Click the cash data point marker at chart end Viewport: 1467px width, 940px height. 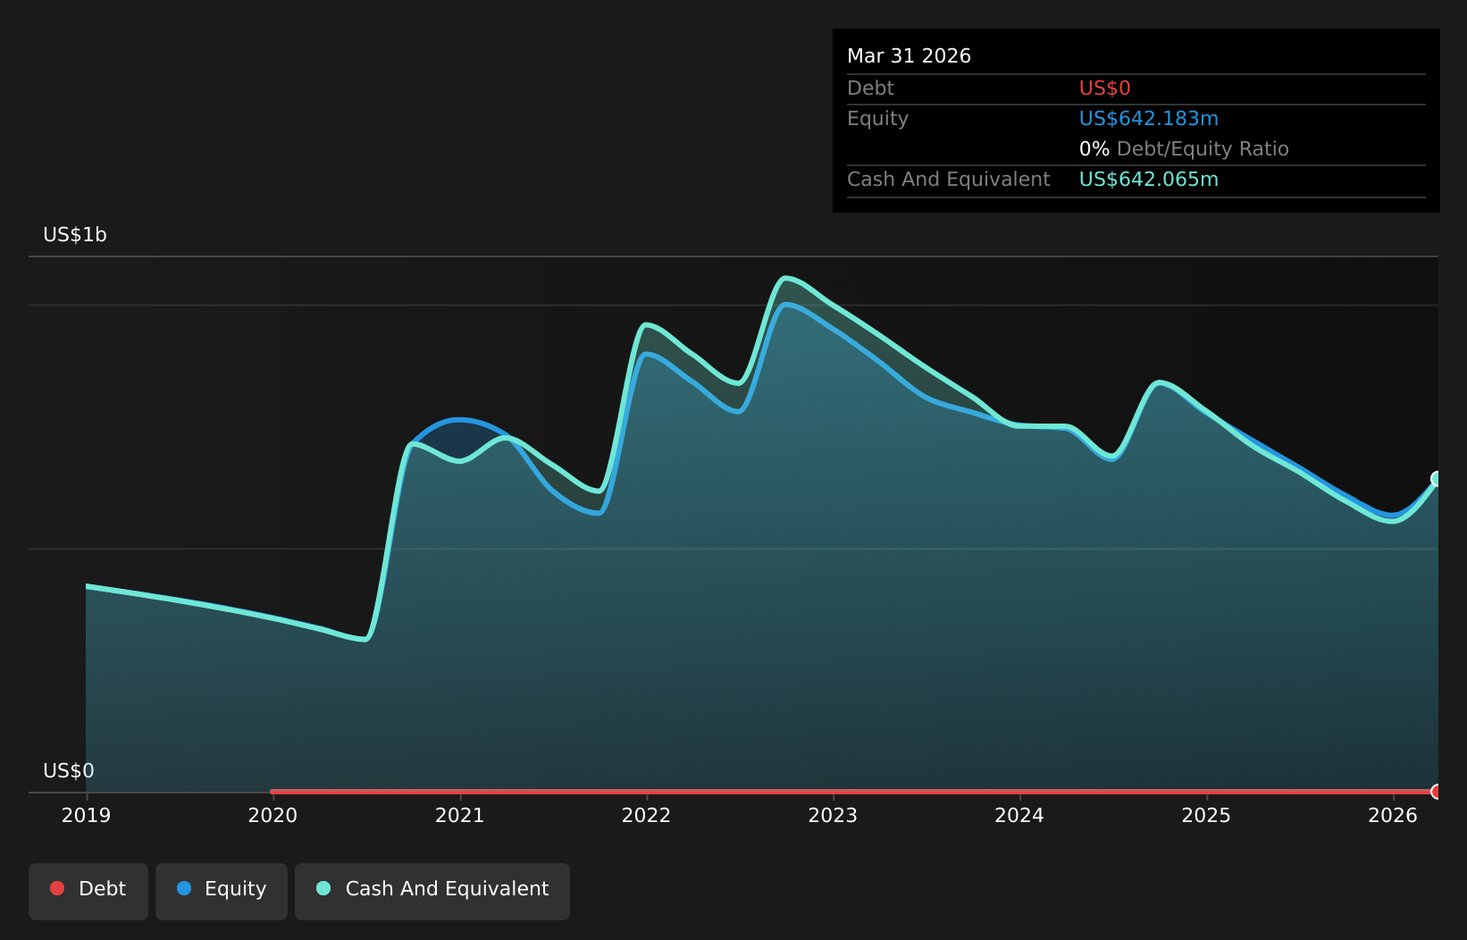click(1437, 479)
